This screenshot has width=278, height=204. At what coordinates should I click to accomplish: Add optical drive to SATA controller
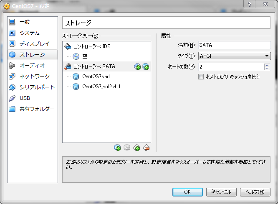[x=137, y=66]
